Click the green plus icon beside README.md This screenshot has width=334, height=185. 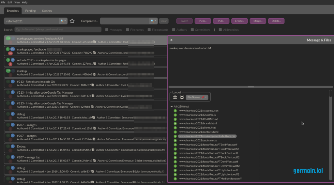tap(175, 119)
